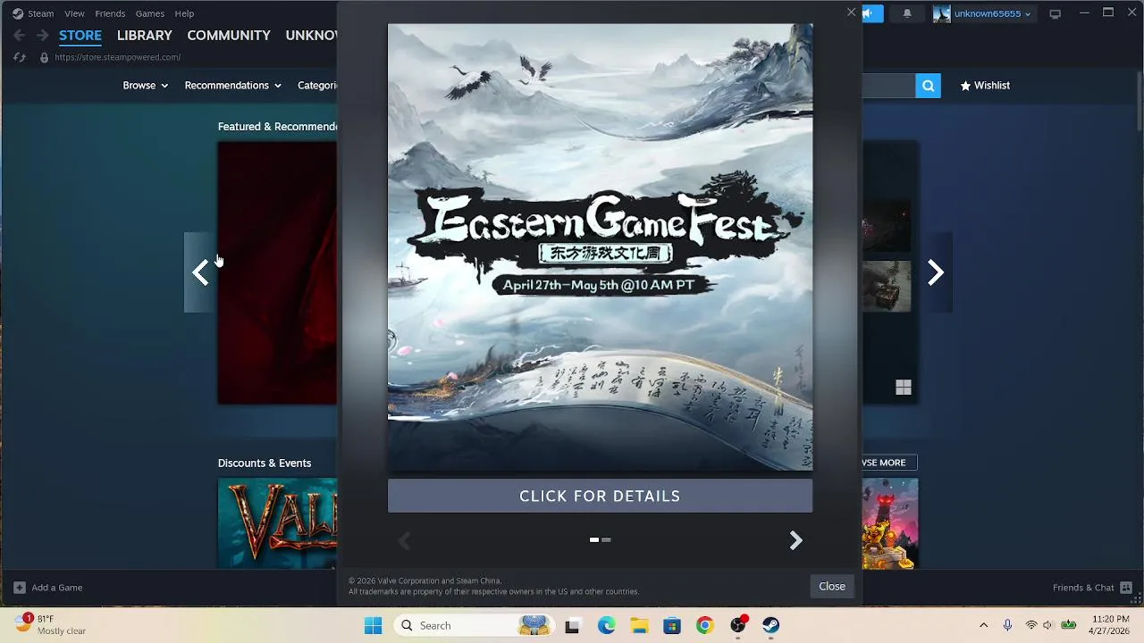Click the Windows platform icon on capsule
Screen dimensions: 1144x643
[x=904, y=388]
